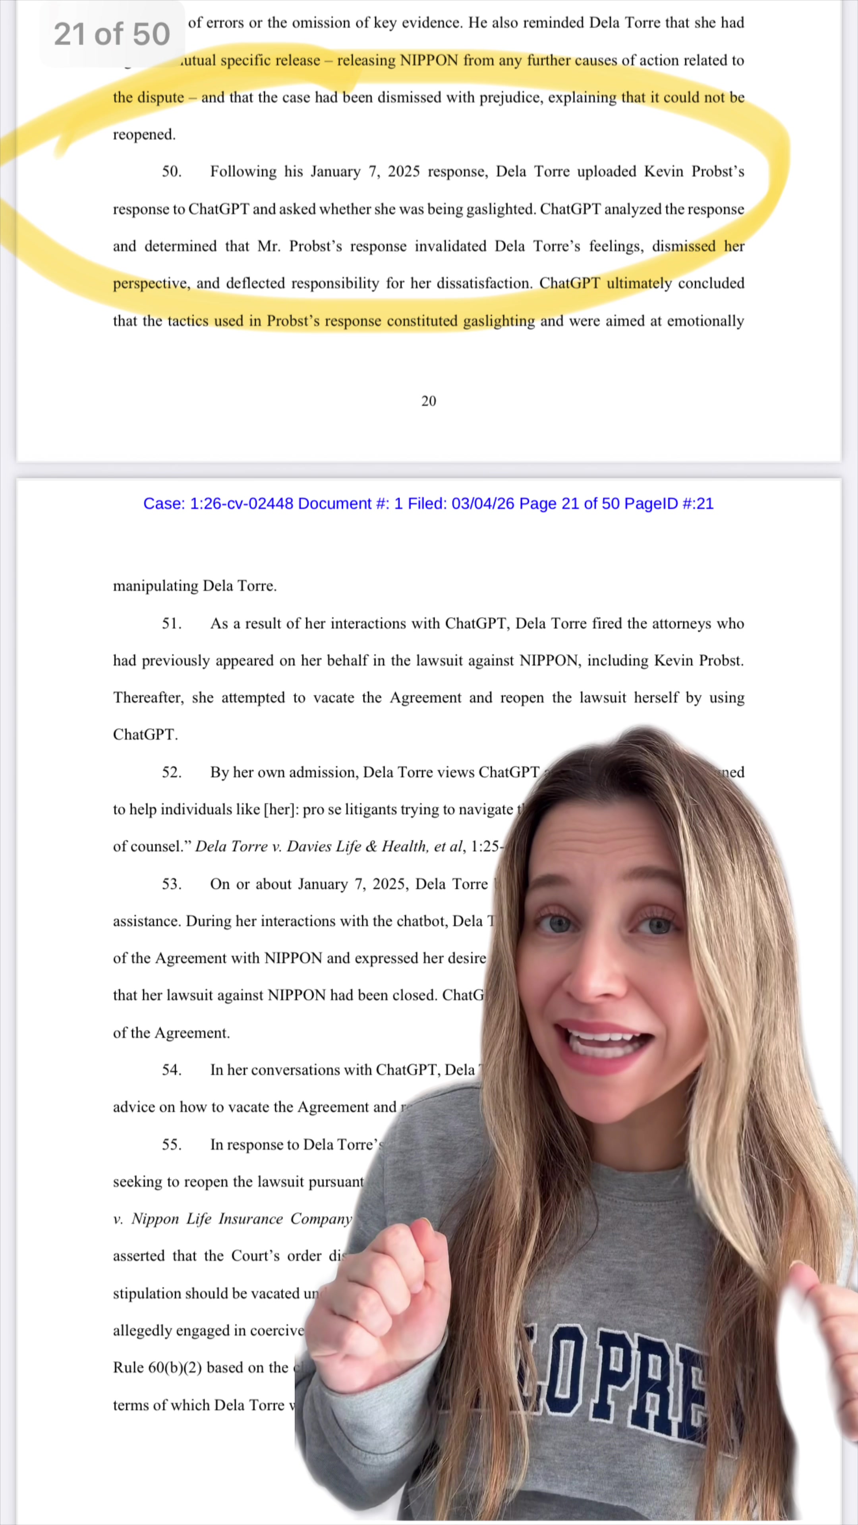This screenshot has height=1525, width=858.
Task: Click "As a result of her interactions with ChatGPT"
Action: click(360, 624)
